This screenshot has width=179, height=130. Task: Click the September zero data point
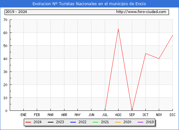click(x=132, y=110)
